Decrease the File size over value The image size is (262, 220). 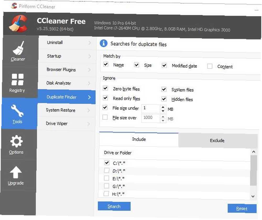[163, 121]
